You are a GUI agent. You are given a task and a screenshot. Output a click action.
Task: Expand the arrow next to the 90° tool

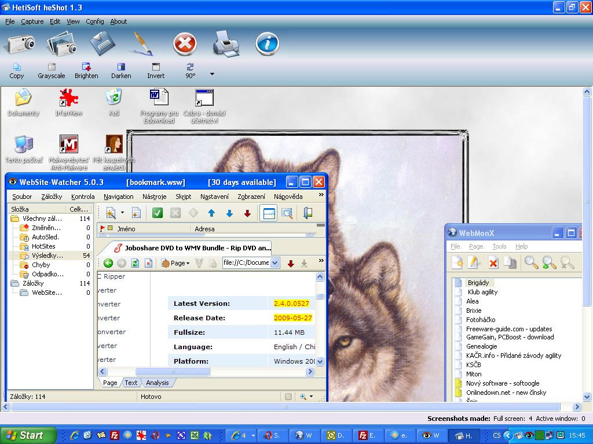click(x=212, y=74)
